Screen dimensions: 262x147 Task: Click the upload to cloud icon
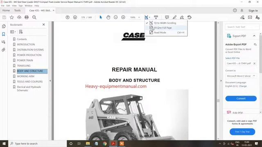point(19,17)
